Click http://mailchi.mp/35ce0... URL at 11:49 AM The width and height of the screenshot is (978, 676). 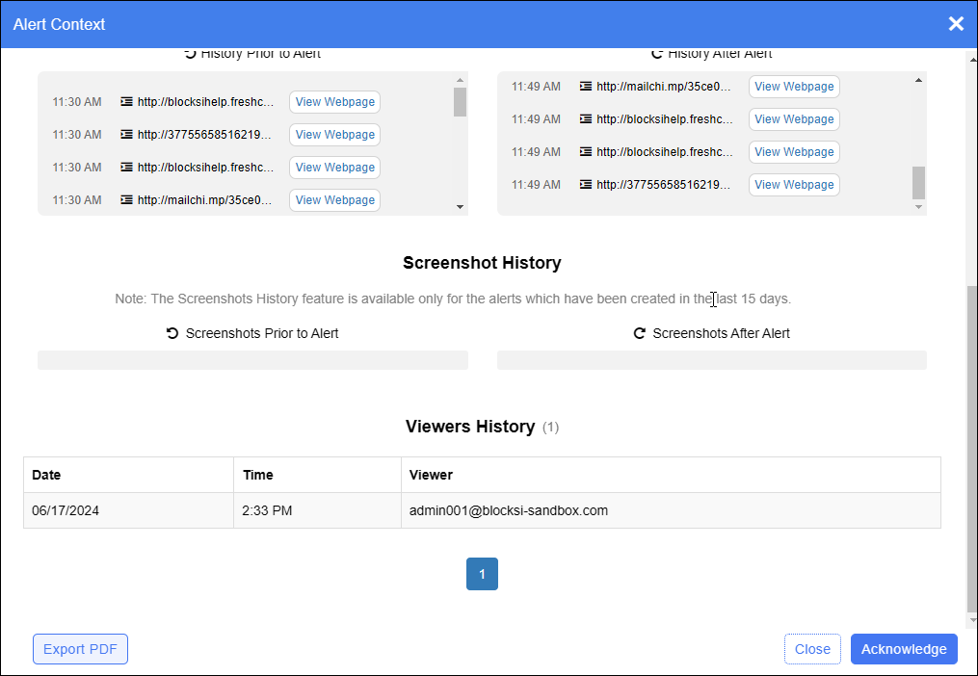664,87
